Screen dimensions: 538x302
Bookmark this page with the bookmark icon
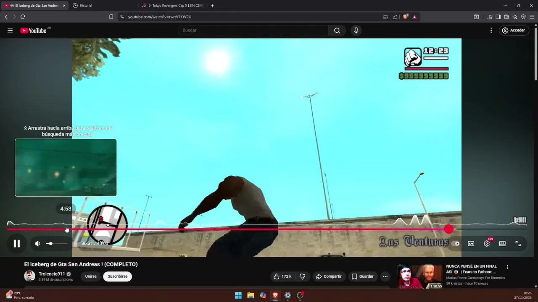point(111,17)
